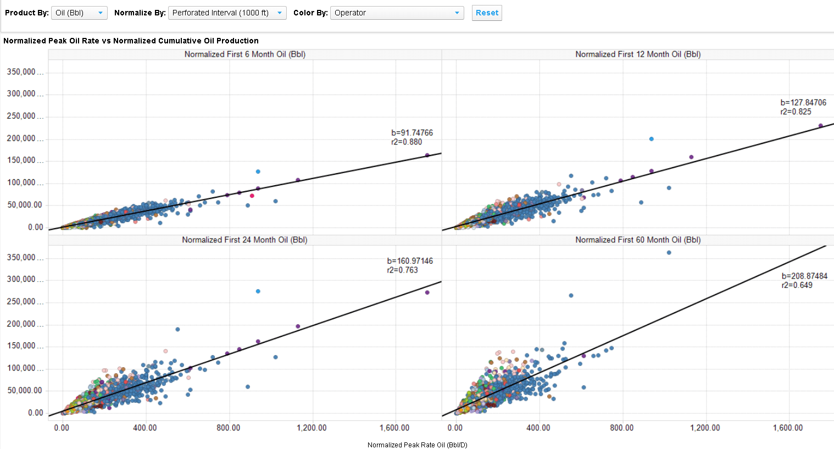This screenshot has height=449, width=834.
Task: Click the Normalized Peak Rate Oil axis title
Action: point(417,445)
